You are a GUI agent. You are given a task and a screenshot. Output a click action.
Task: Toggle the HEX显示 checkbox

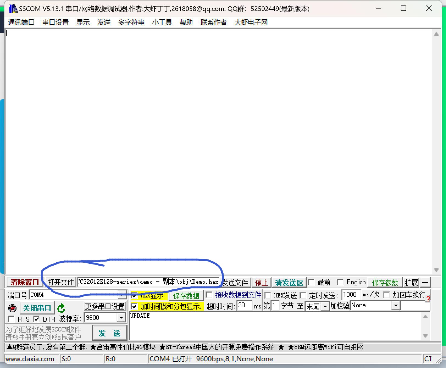pos(134,296)
